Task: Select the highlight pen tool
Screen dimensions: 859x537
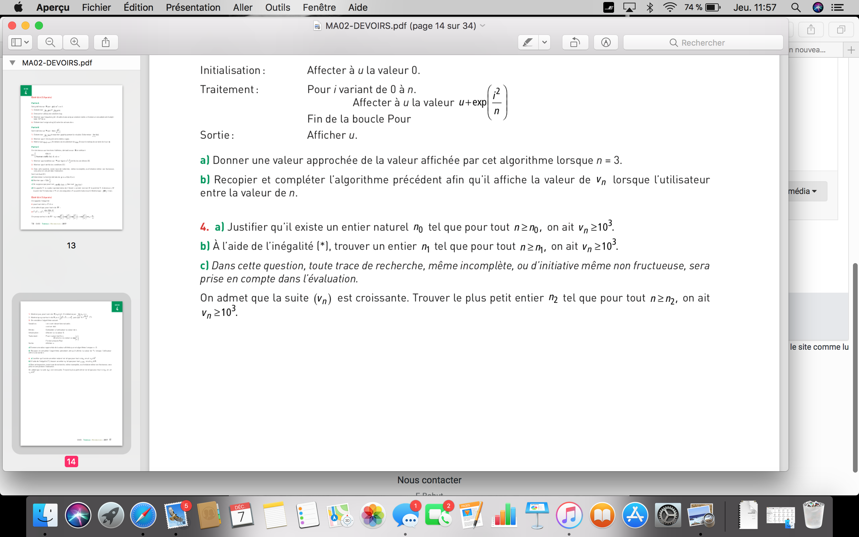Action: click(x=528, y=42)
